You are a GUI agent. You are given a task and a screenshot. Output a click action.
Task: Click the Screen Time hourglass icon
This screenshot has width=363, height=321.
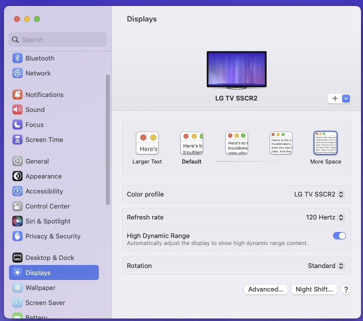coord(17,140)
